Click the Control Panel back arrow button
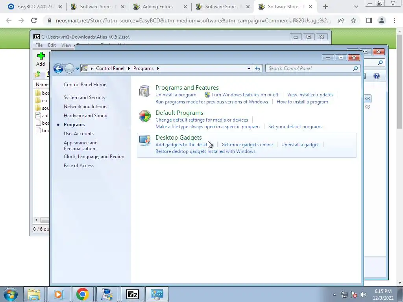This screenshot has width=403, height=302. tap(58, 68)
